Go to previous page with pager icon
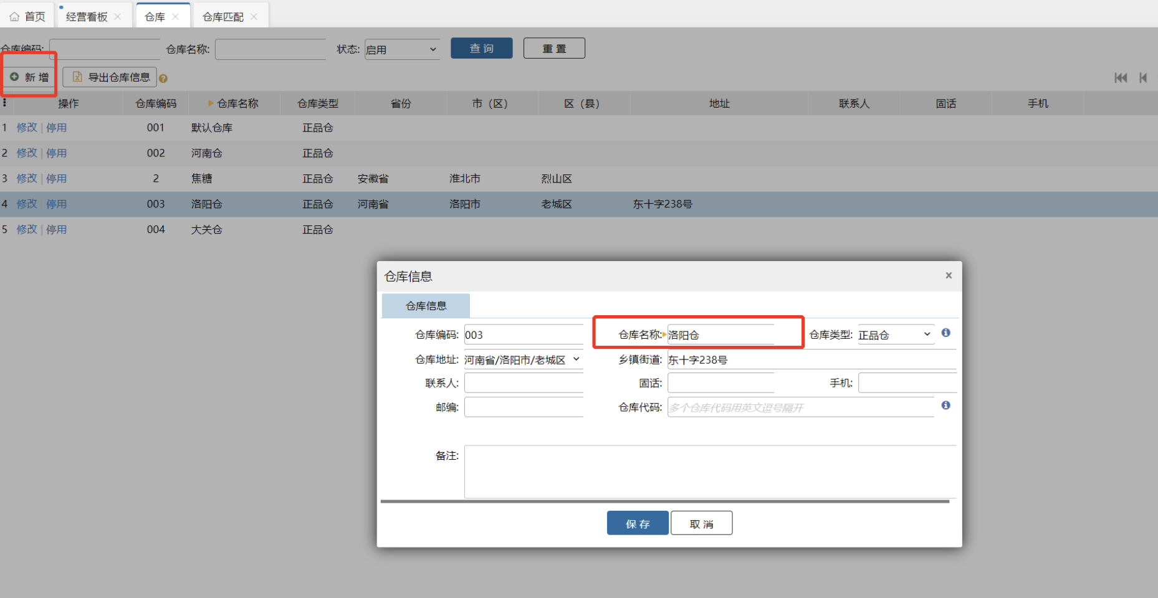Screen dimensions: 1158x598 point(1143,78)
